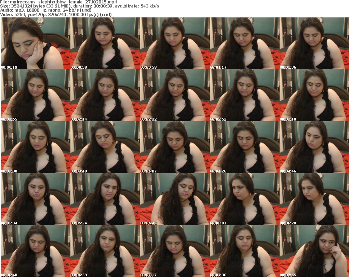The width and height of the screenshot is (350, 277).
Task: Select the thumbnail stamped 00:01:36
Action: click(x=314, y=43)
